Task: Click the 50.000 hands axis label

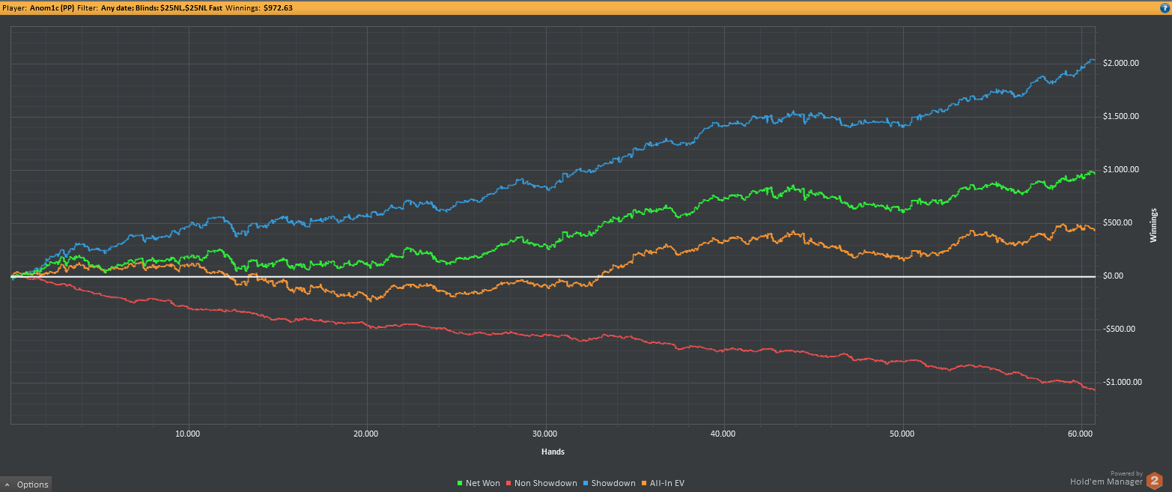Action: click(x=902, y=434)
